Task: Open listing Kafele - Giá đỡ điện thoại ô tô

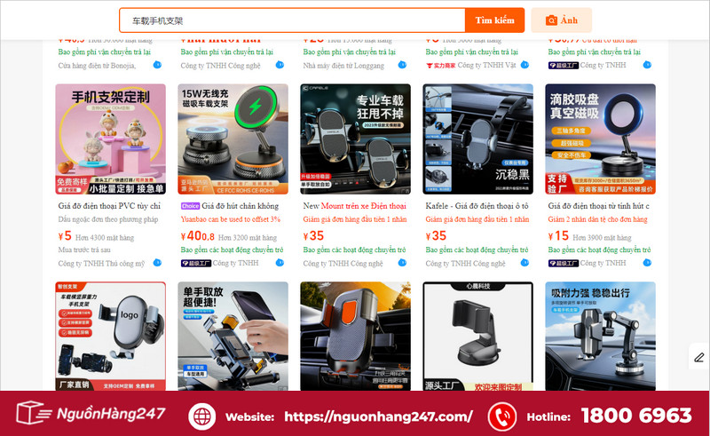Action: coord(477,206)
